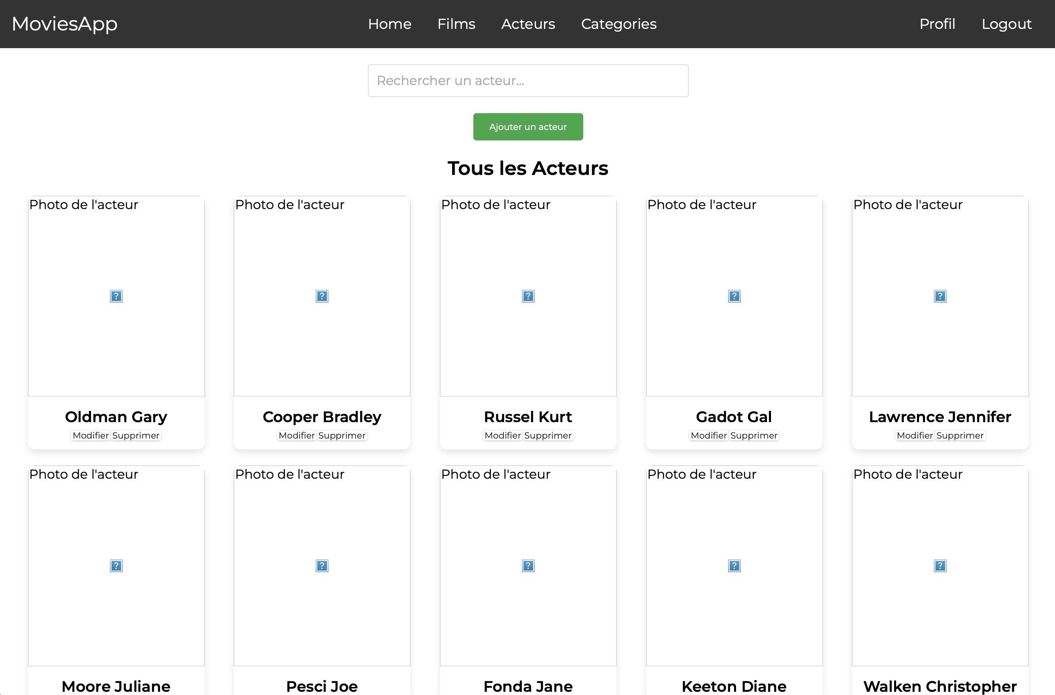This screenshot has width=1055, height=695.
Task: Click Modifier for Gadot Gal
Action: (x=709, y=435)
